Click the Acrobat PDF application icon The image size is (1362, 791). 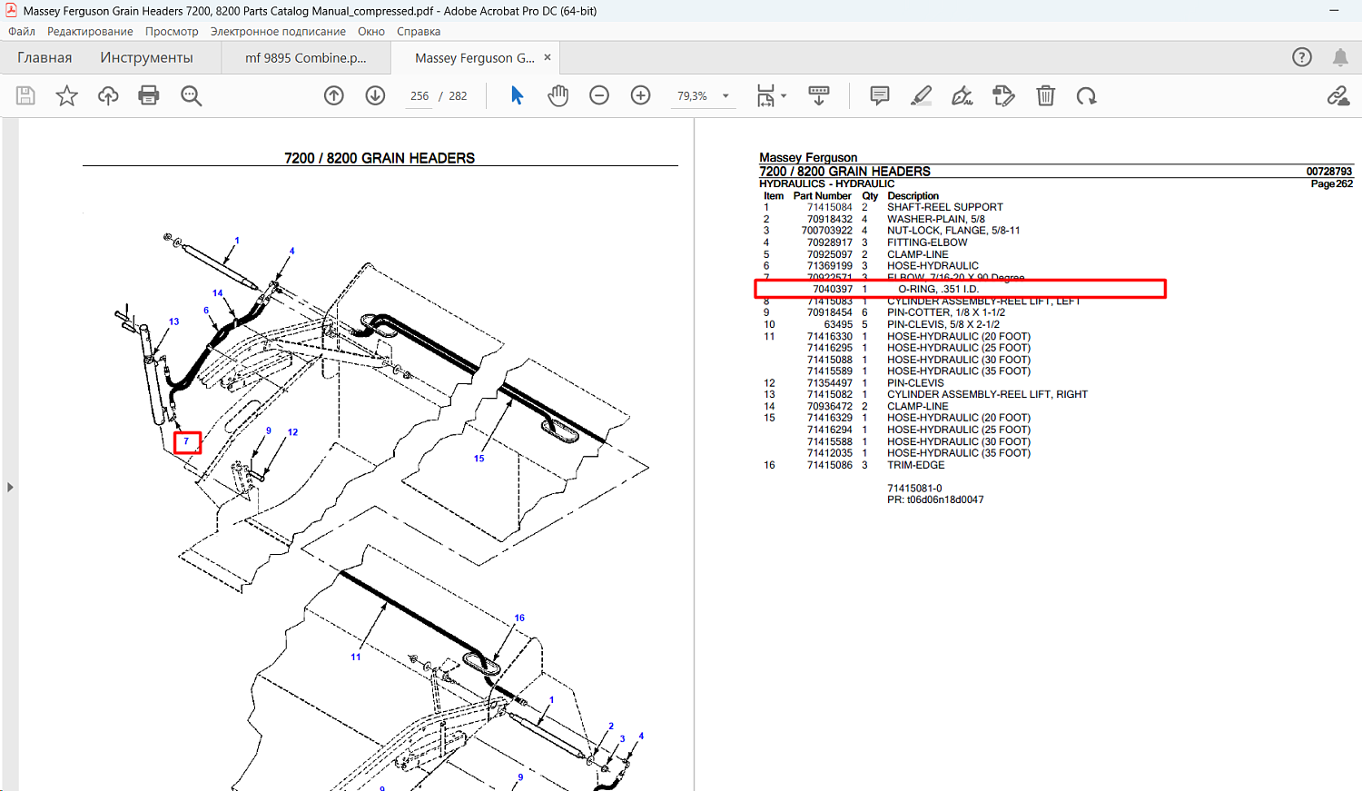pyautogui.click(x=11, y=11)
